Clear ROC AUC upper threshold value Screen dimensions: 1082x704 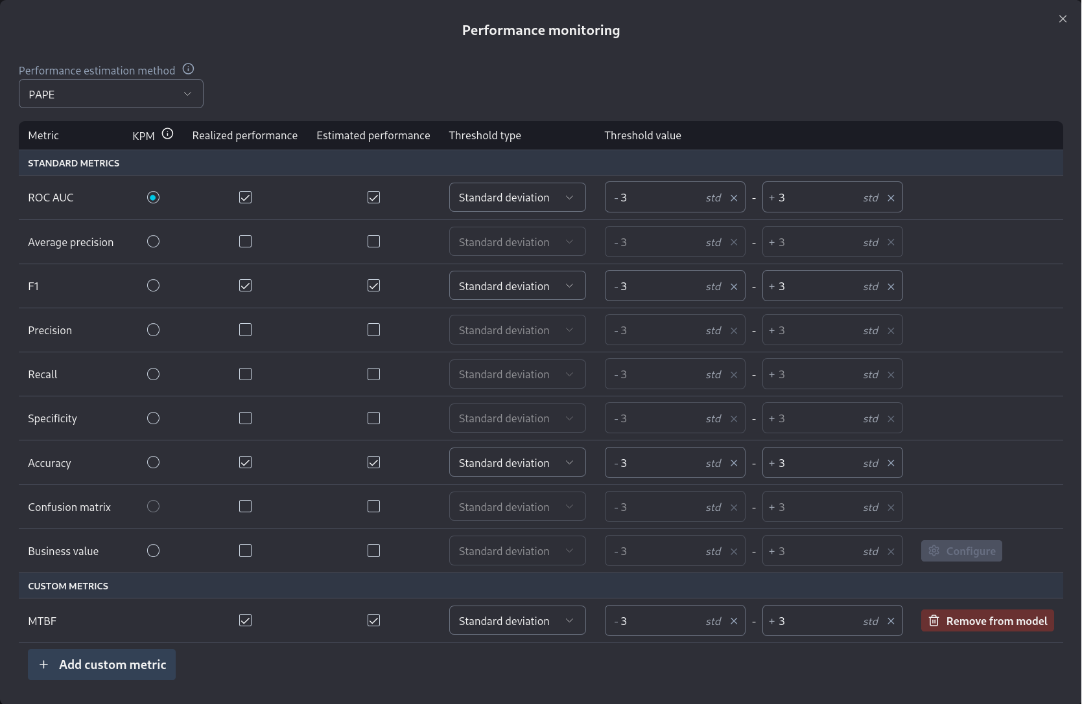(x=891, y=198)
